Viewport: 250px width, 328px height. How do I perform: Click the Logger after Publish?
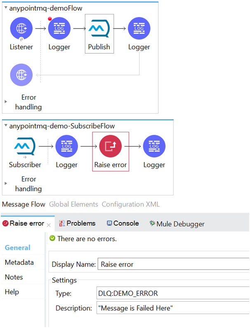coord(139,29)
